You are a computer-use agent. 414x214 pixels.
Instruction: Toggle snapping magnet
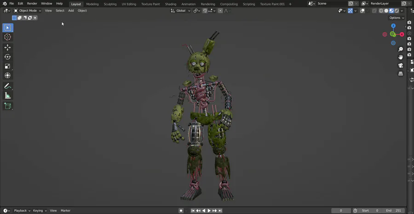205,11
